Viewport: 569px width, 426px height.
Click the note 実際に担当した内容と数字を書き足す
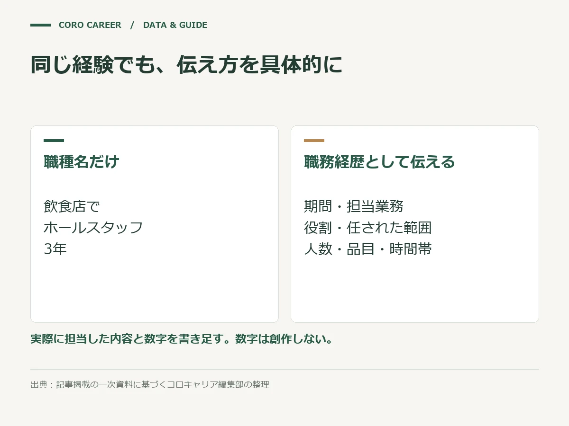182,339
